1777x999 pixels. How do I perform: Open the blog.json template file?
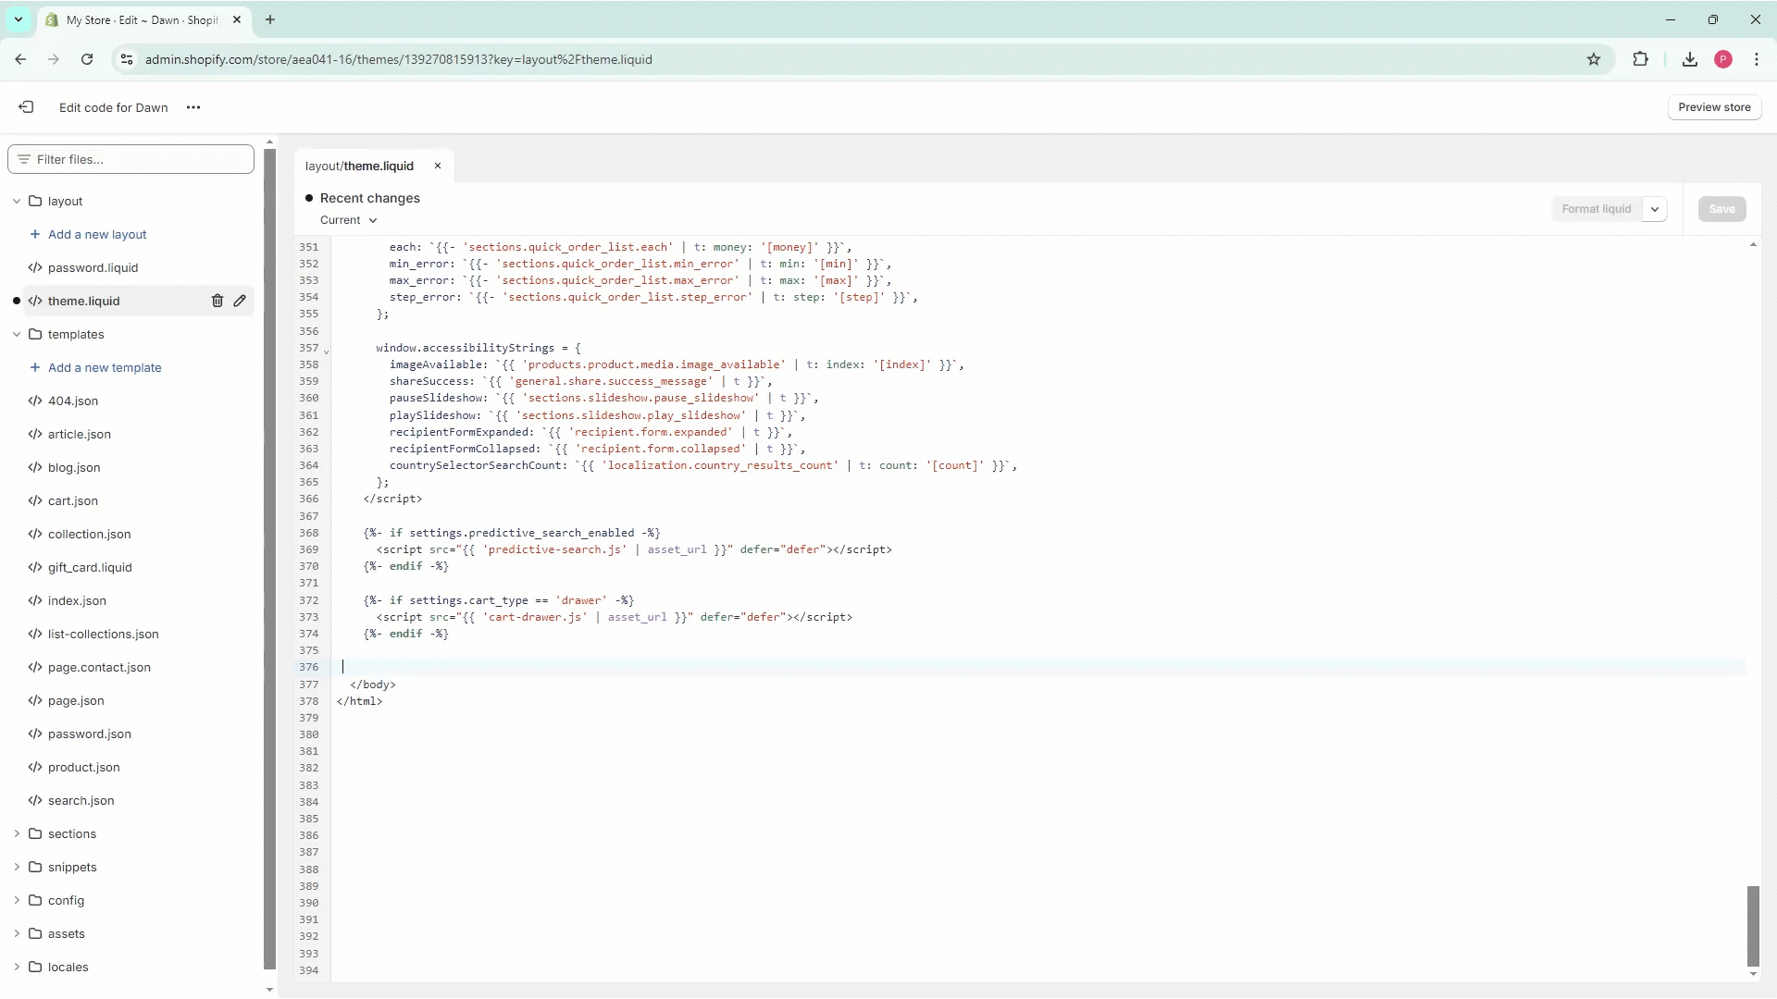(74, 468)
